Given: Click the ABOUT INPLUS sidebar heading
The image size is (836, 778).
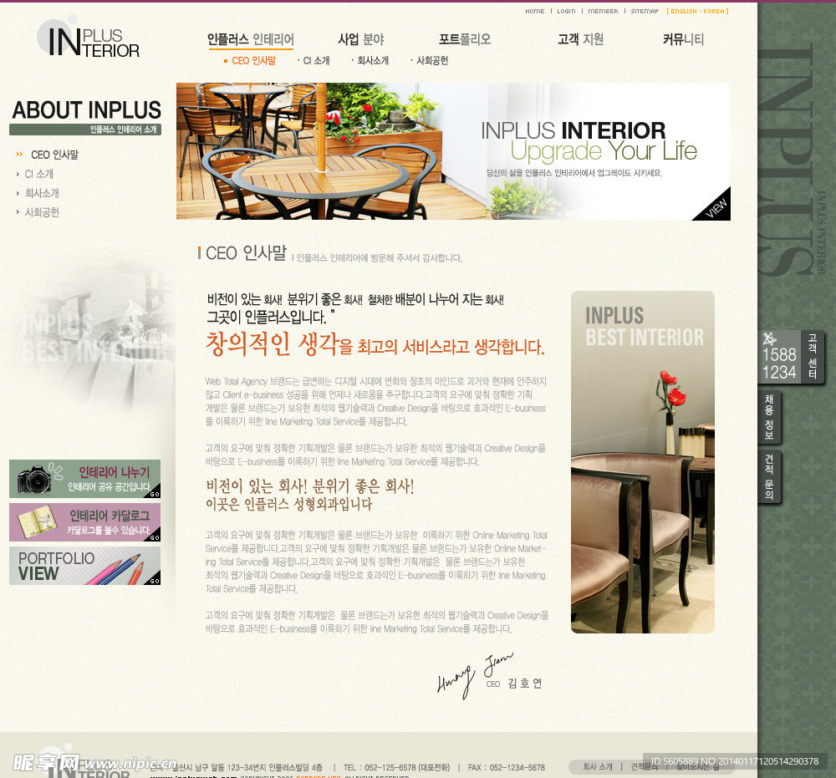Looking at the screenshot, I should point(86,110).
